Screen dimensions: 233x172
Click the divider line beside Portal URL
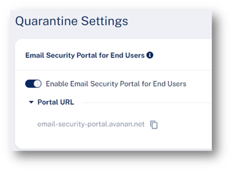point(147,103)
